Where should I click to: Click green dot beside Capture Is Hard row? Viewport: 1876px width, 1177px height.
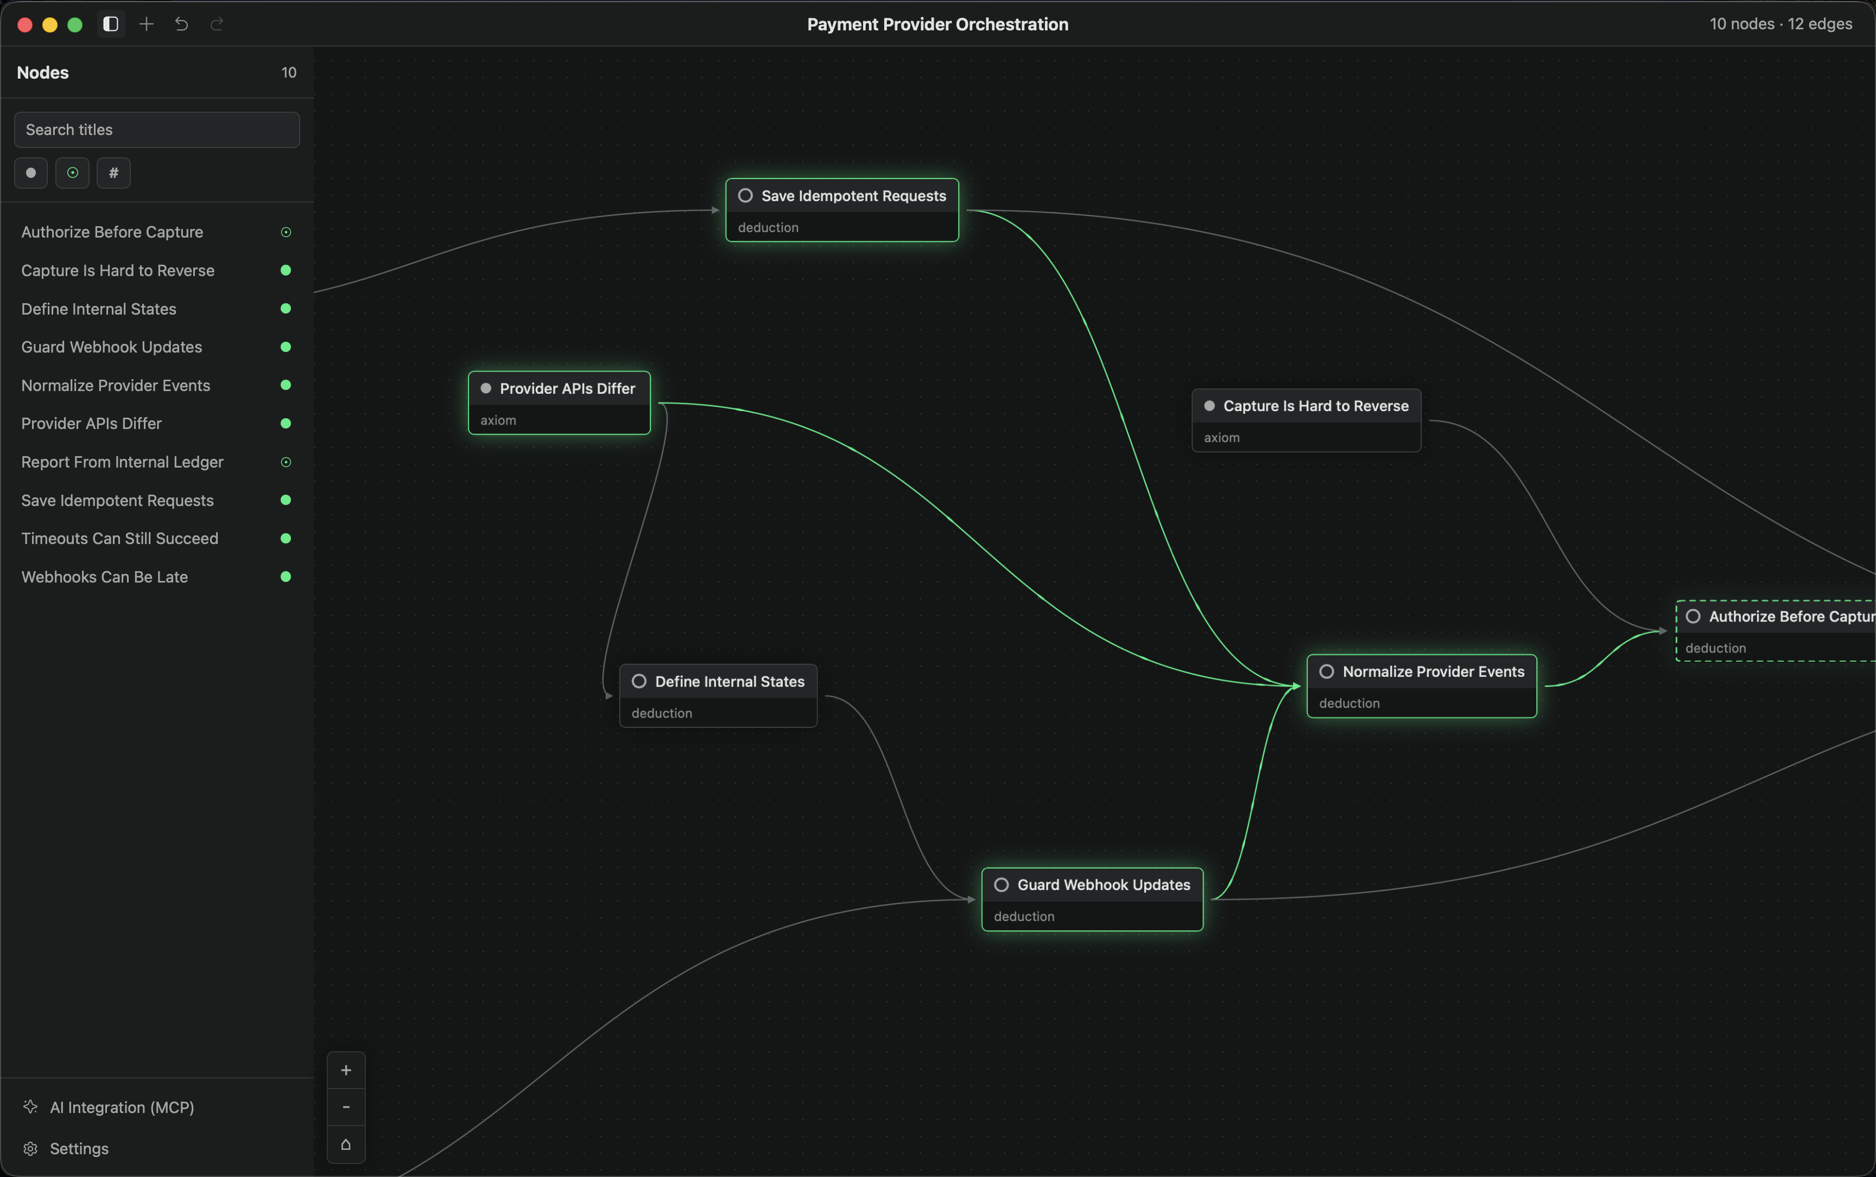tap(286, 270)
